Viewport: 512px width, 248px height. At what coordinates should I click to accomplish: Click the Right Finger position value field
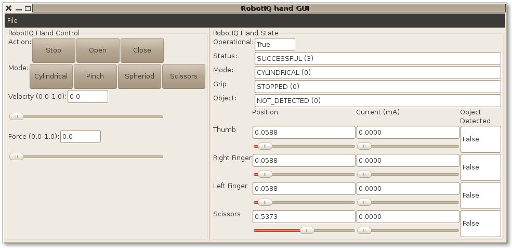tap(304, 161)
